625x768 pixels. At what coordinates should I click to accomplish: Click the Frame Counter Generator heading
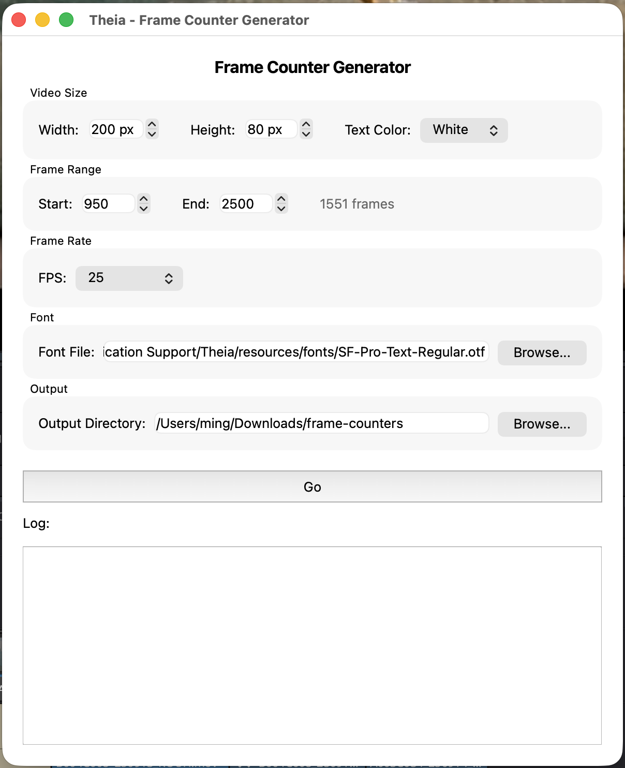[x=312, y=67]
